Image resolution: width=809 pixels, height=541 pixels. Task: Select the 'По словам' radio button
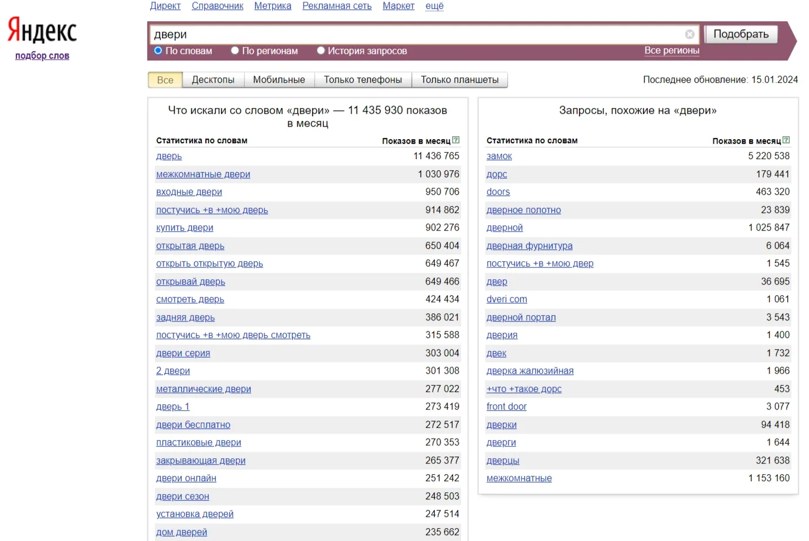158,50
